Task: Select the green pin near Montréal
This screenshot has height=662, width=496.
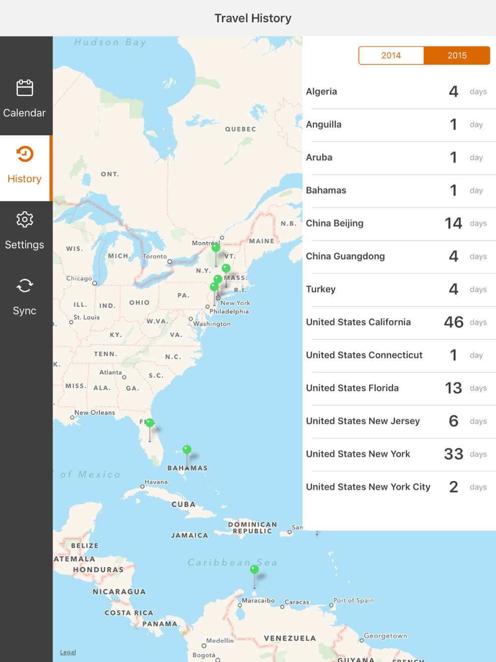Action: [x=216, y=247]
